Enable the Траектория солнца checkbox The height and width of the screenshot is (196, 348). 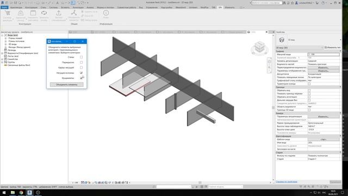point(309,84)
